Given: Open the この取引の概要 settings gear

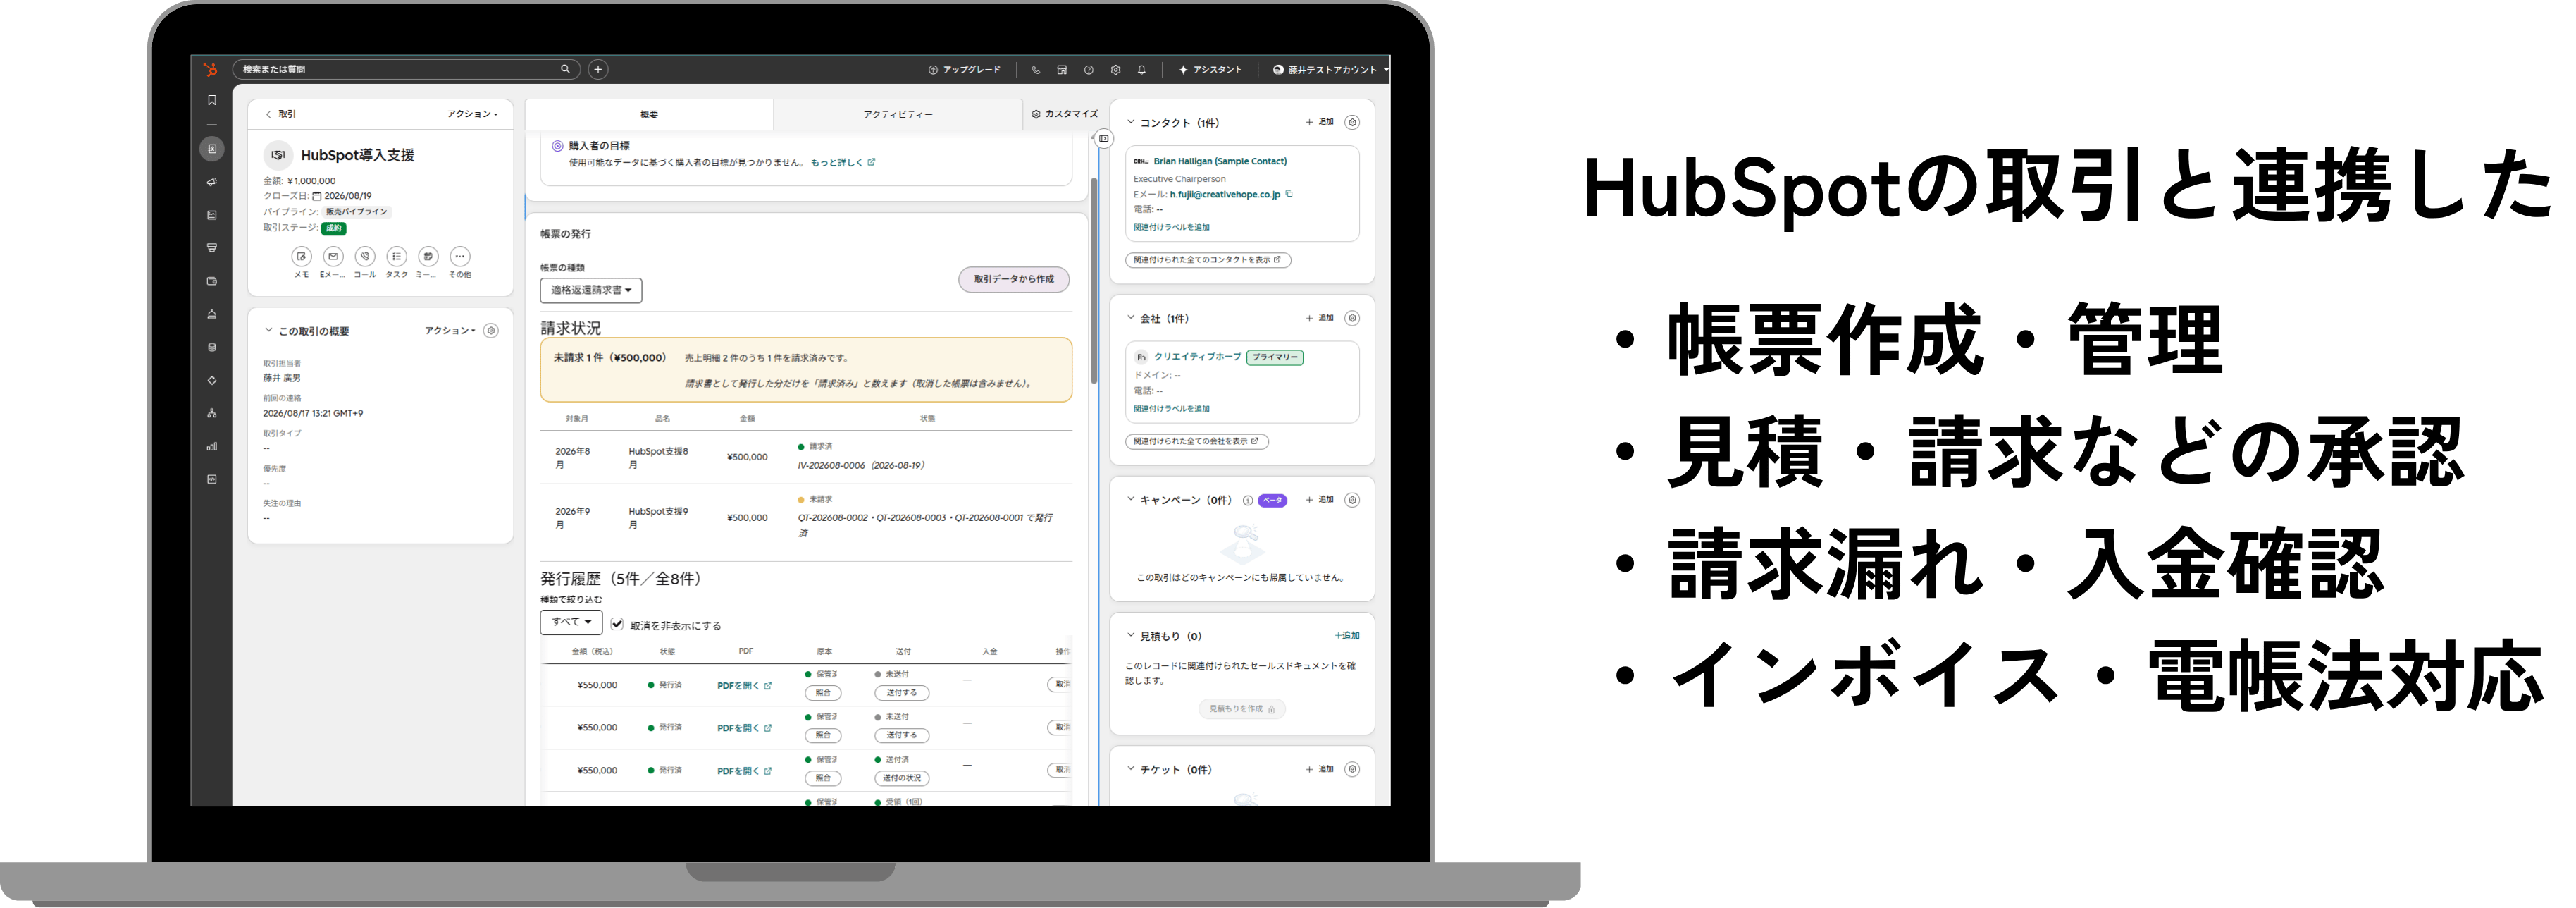Looking at the screenshot, I should tap(491, 330).
